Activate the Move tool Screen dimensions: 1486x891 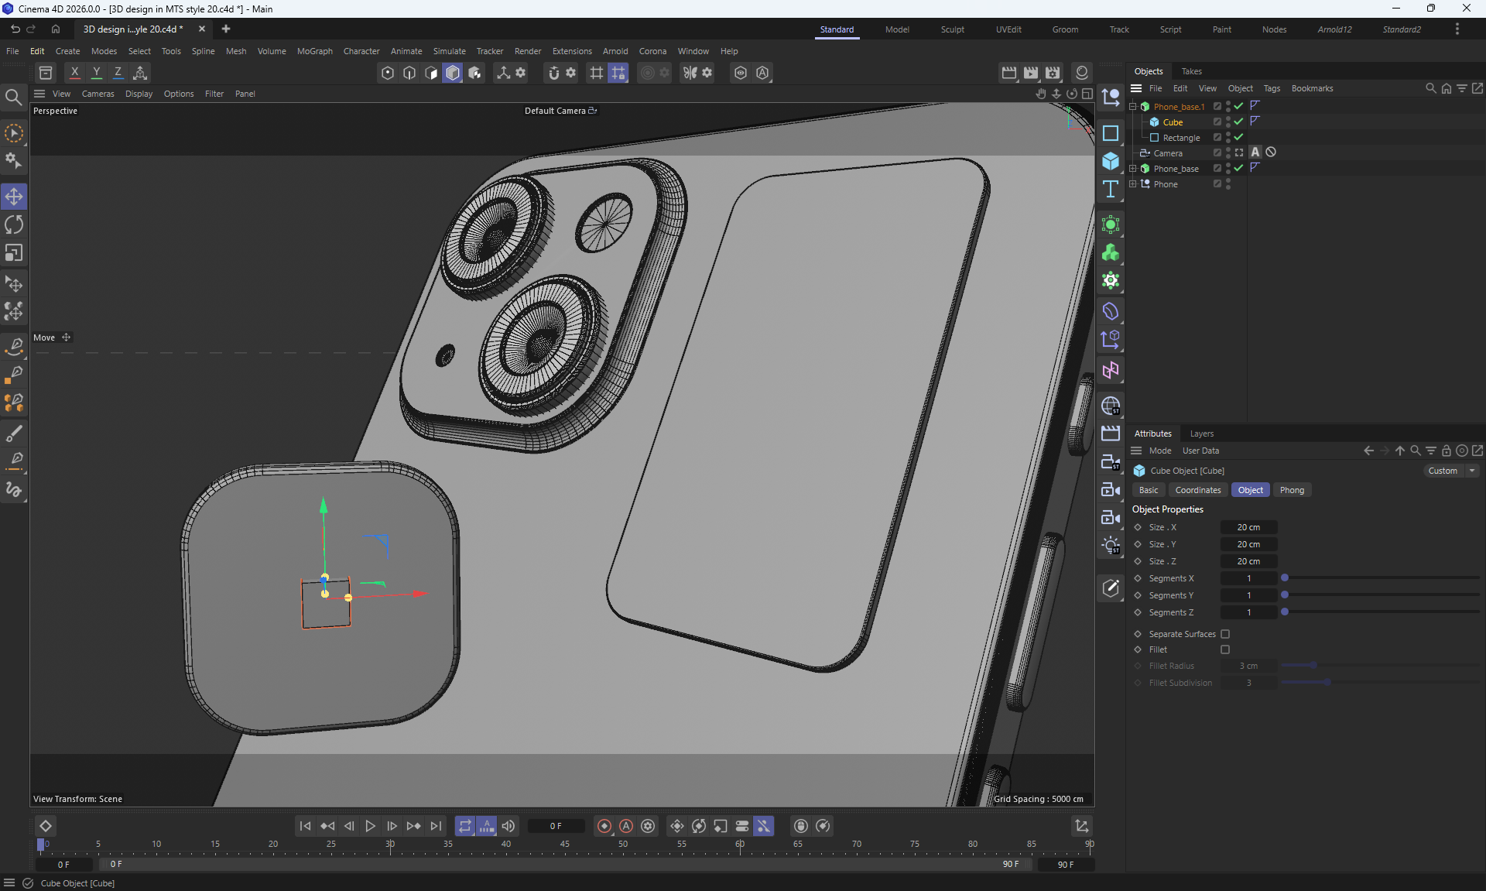pyautogui.click(x=14, y=197)
